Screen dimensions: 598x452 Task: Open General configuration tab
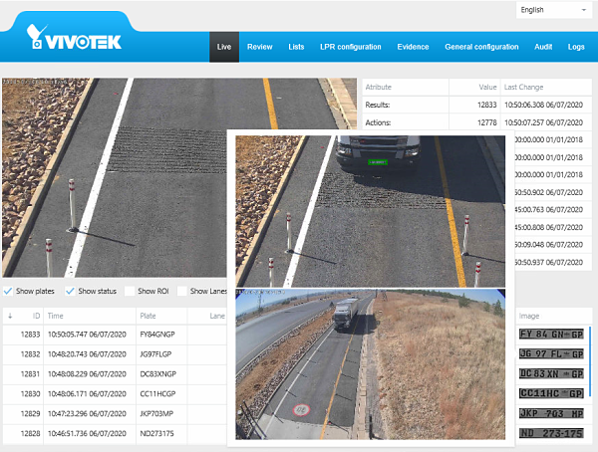click(x=481, y=47)
